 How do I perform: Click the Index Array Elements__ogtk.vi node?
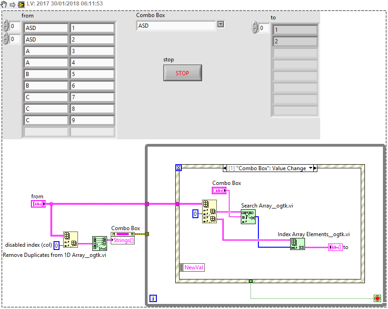click(297, 244)
